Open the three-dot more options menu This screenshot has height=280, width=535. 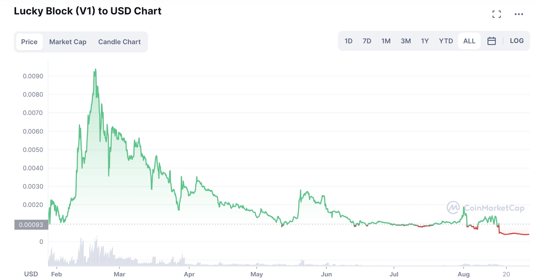(x=519, y=14)
